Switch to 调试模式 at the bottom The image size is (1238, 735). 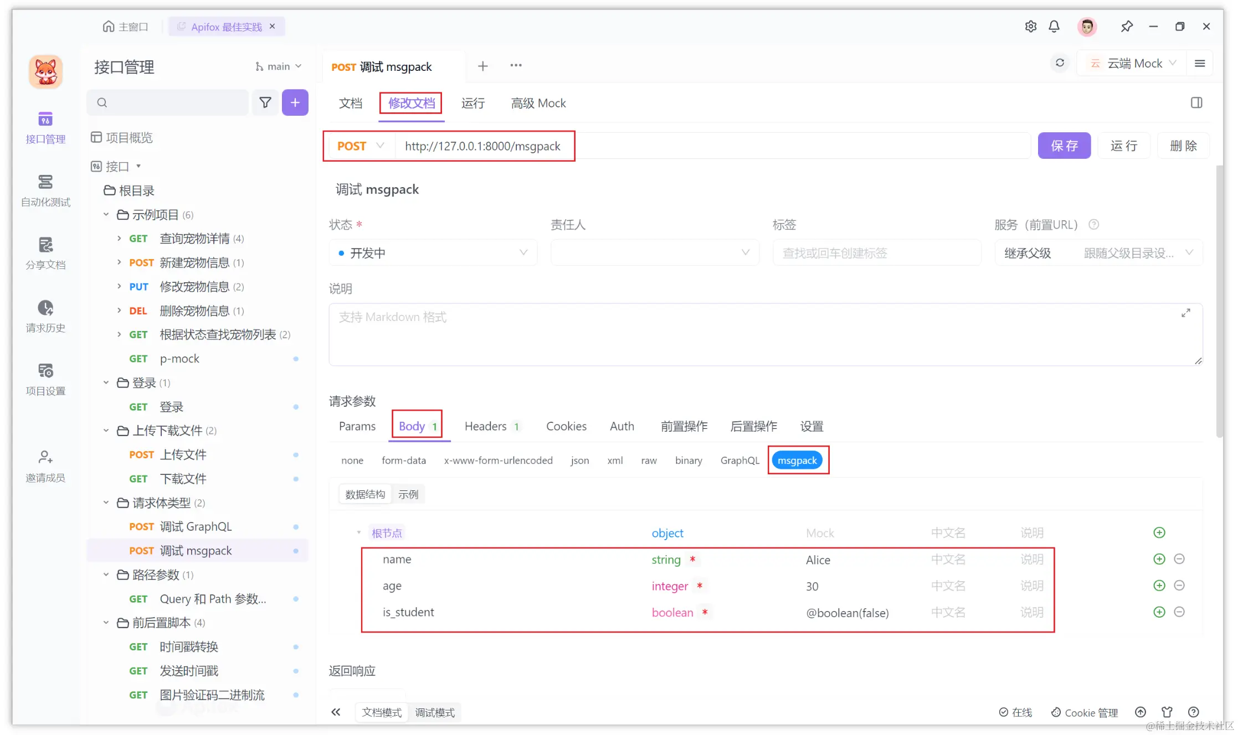tap(435, 712)
